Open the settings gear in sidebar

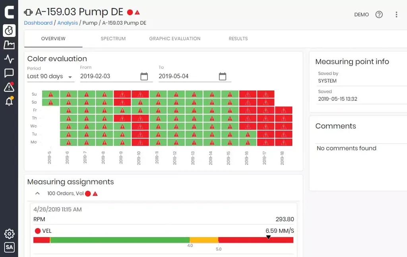[9, 234]
